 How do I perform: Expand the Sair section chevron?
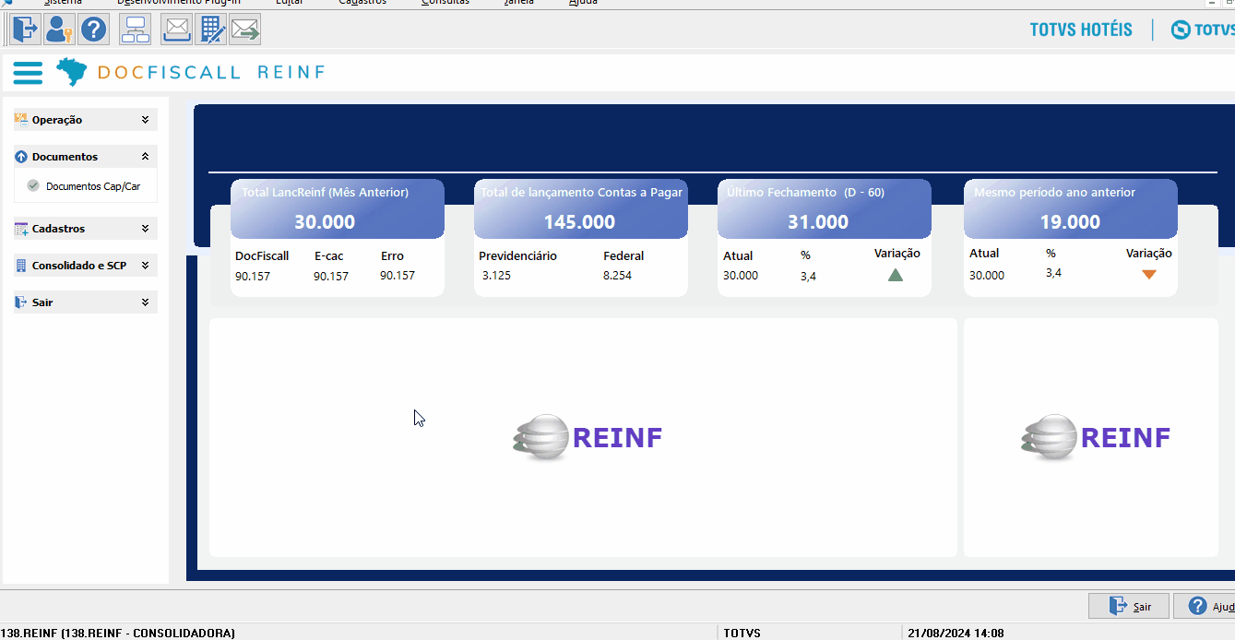[x=145, y=302]
